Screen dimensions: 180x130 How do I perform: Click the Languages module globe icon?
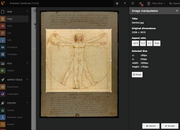[3, 94]
